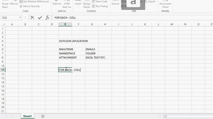Click View Code in Controls group
Screen dimensions: 213x119
(x=100, y=1)
